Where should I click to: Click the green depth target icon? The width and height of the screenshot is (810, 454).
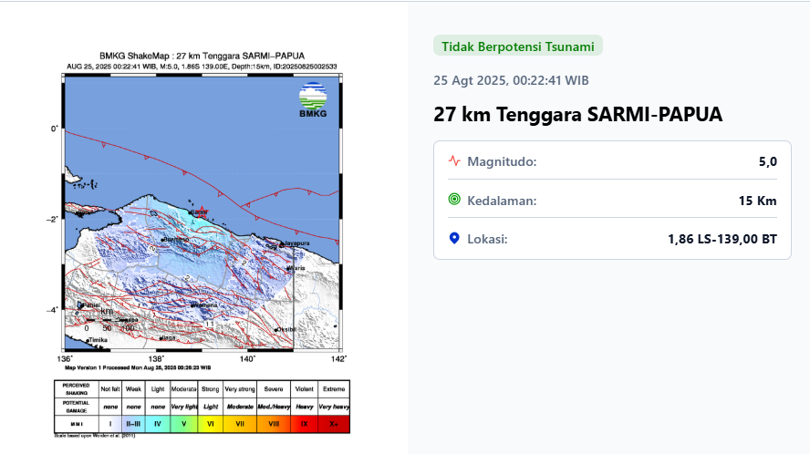[x=454, y=200]
